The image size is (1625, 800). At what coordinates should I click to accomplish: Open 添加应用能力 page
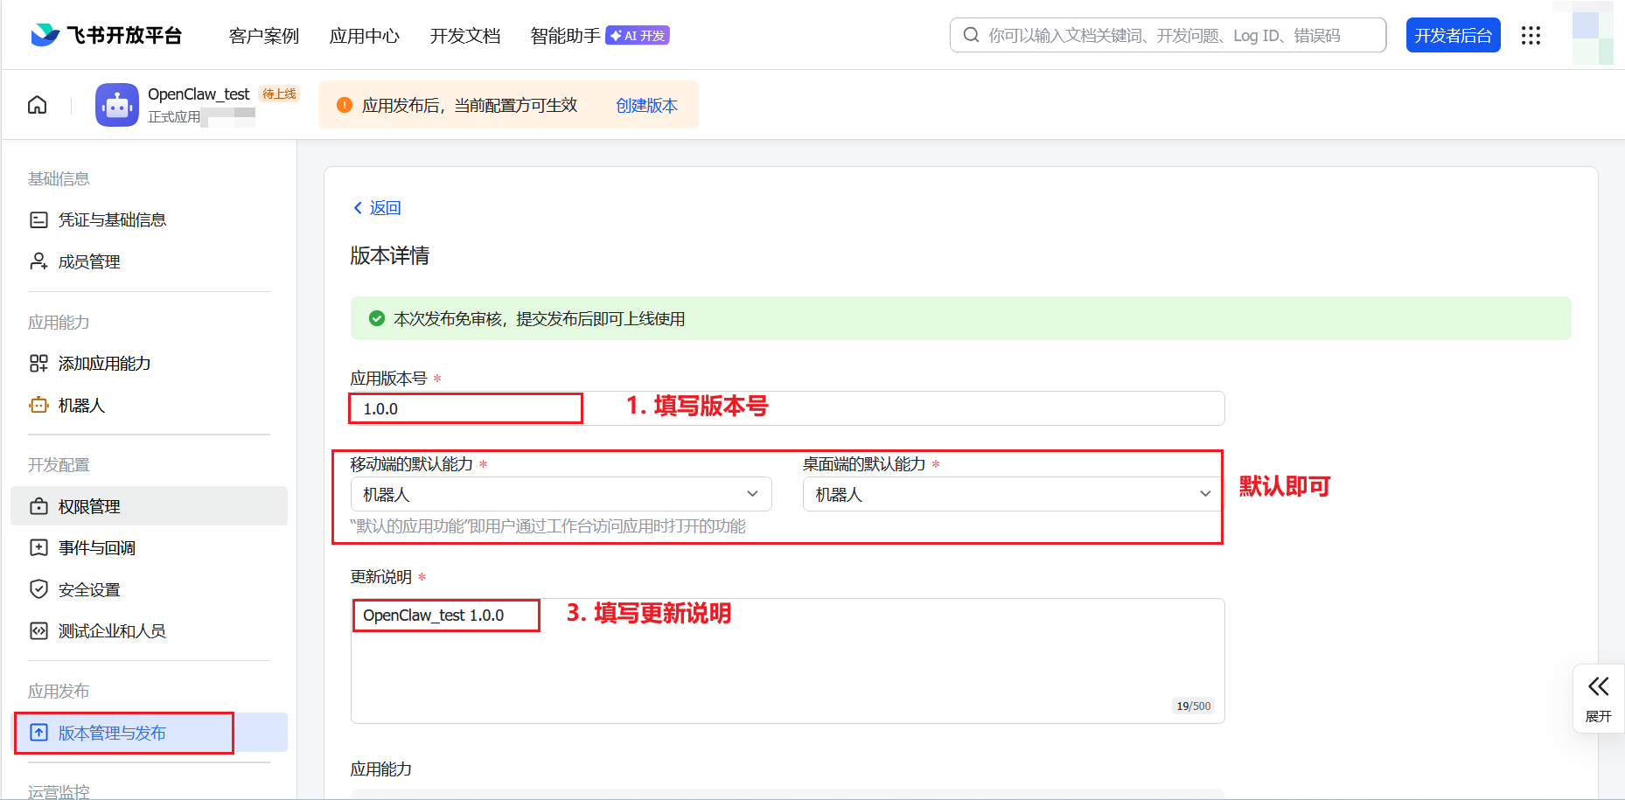[x=103, y=363]
